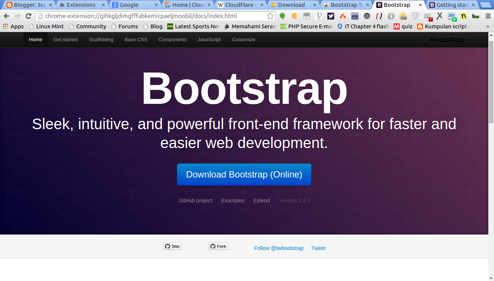This screenshot has height=281, width=494.
Task: Open the Apps grid shortcut in bookmarks bar
Action: click(x=13, y=26)
